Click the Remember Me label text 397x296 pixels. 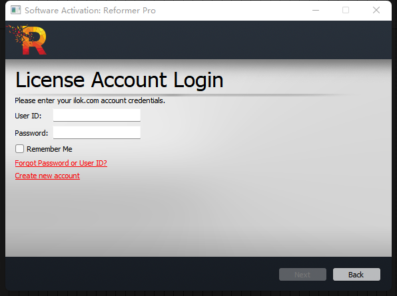pos(49,149)
